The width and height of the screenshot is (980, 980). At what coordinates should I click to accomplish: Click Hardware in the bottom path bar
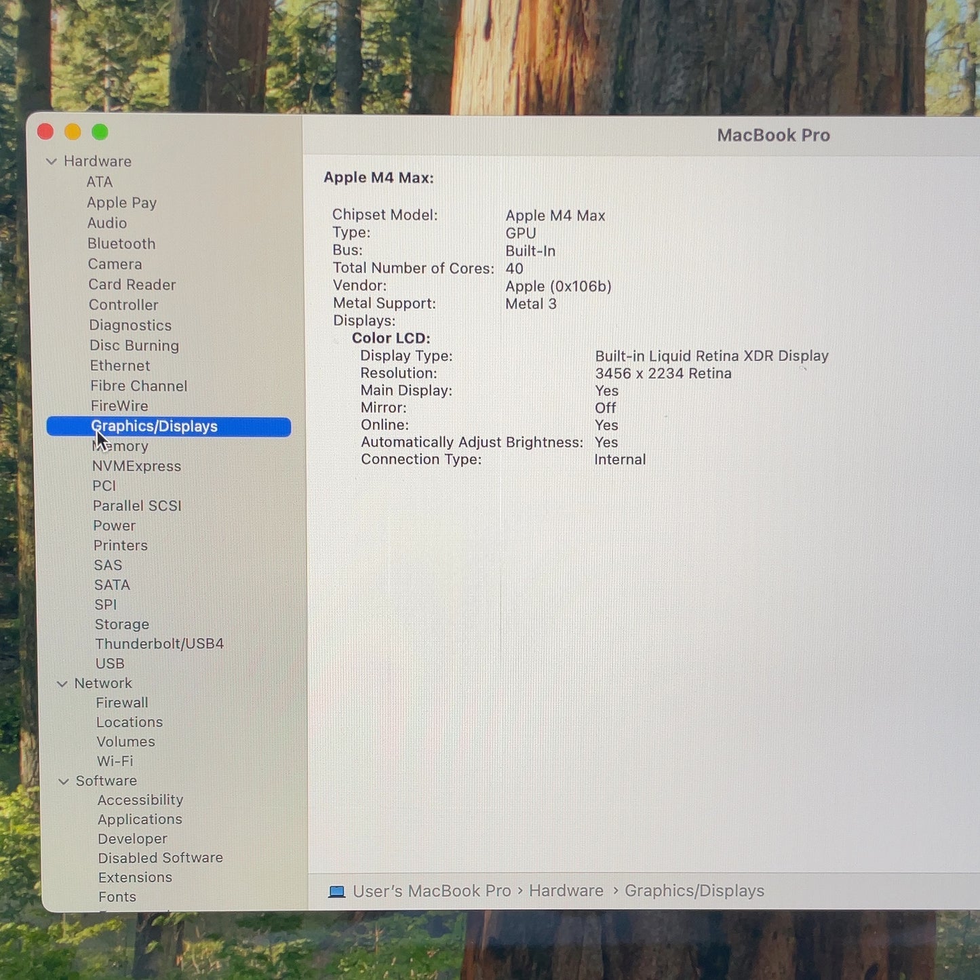566,891
